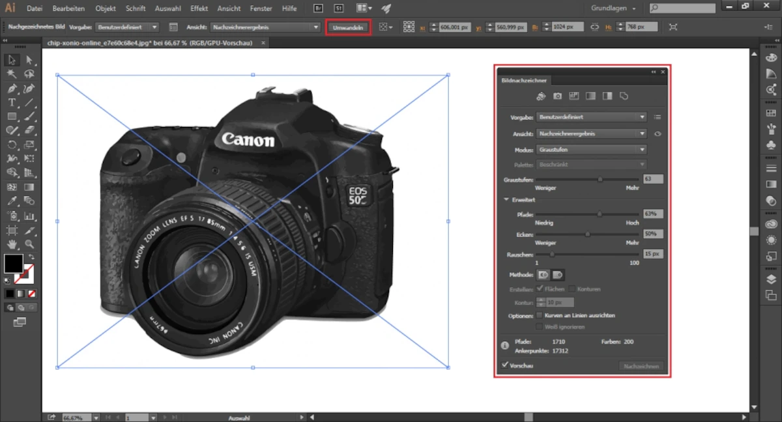Select the Type tool in toolbar
The image size is (782, 422).
[12, 103]
